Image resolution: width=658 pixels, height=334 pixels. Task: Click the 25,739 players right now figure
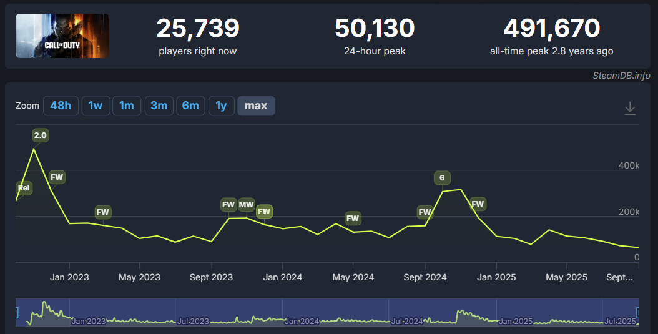tap(198, 28)
